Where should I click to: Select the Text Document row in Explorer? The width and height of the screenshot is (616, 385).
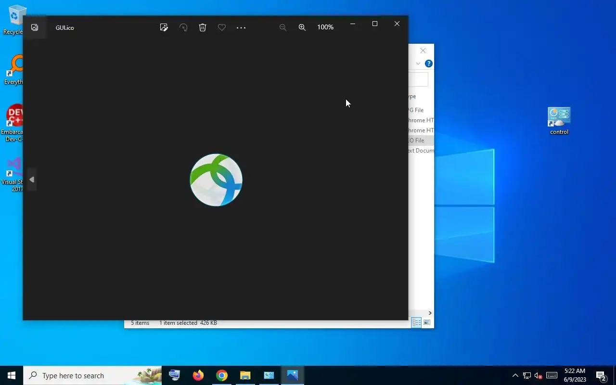point(421,151)
